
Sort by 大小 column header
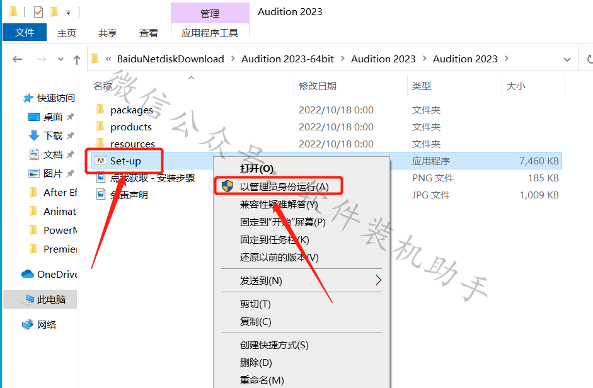516,86
